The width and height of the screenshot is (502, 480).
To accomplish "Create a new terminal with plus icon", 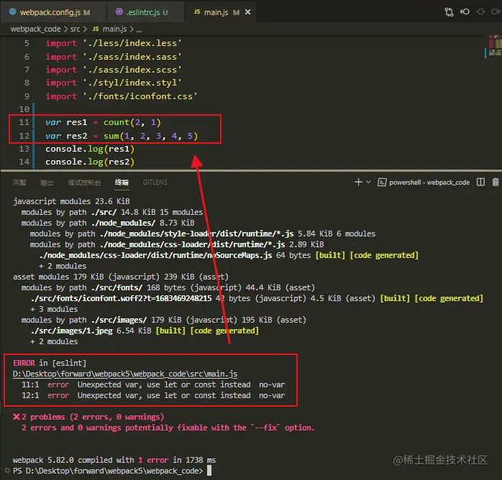I will 358,183.
